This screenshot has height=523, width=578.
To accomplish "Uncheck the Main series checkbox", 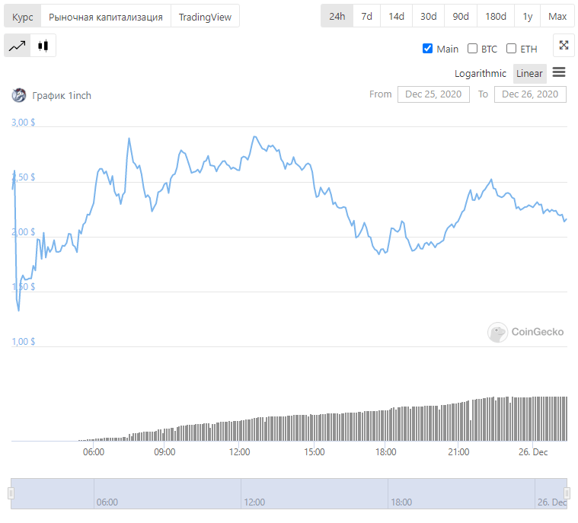I will coord(427,49).
